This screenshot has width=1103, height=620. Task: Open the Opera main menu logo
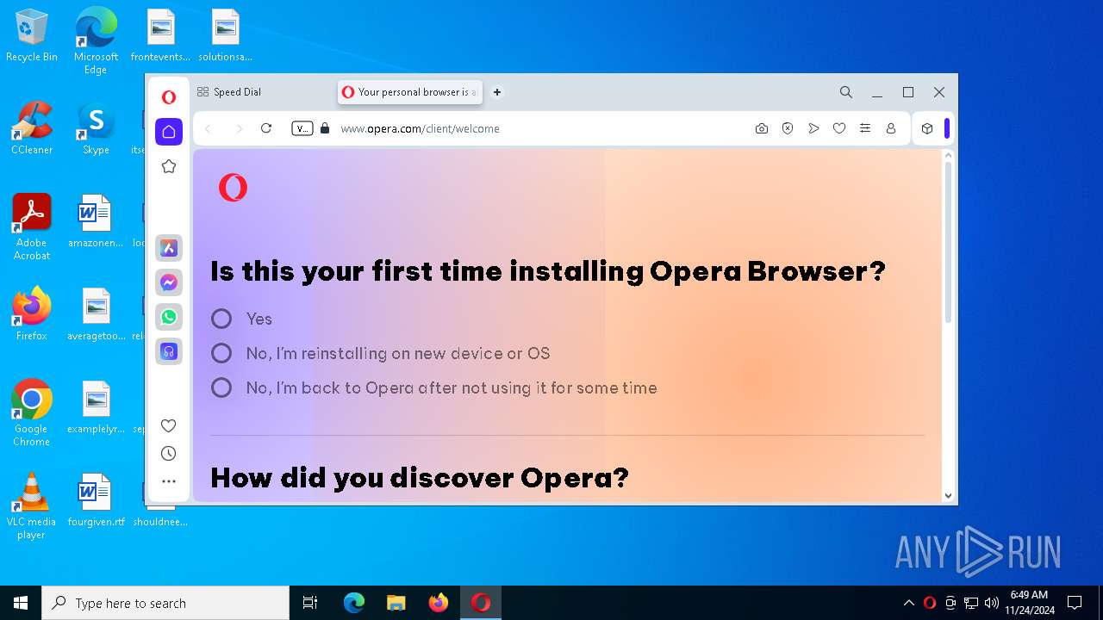tap(169, 97)
